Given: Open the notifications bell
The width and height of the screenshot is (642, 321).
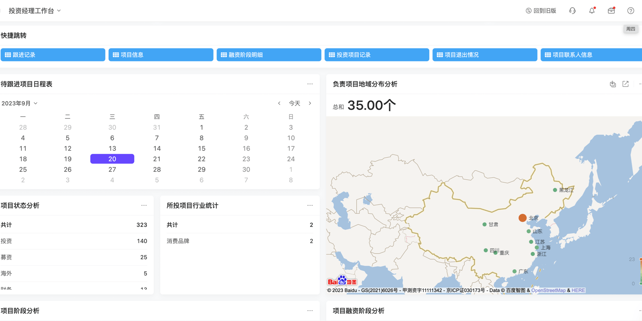Looking at the screenshot, I should [592, 11].
